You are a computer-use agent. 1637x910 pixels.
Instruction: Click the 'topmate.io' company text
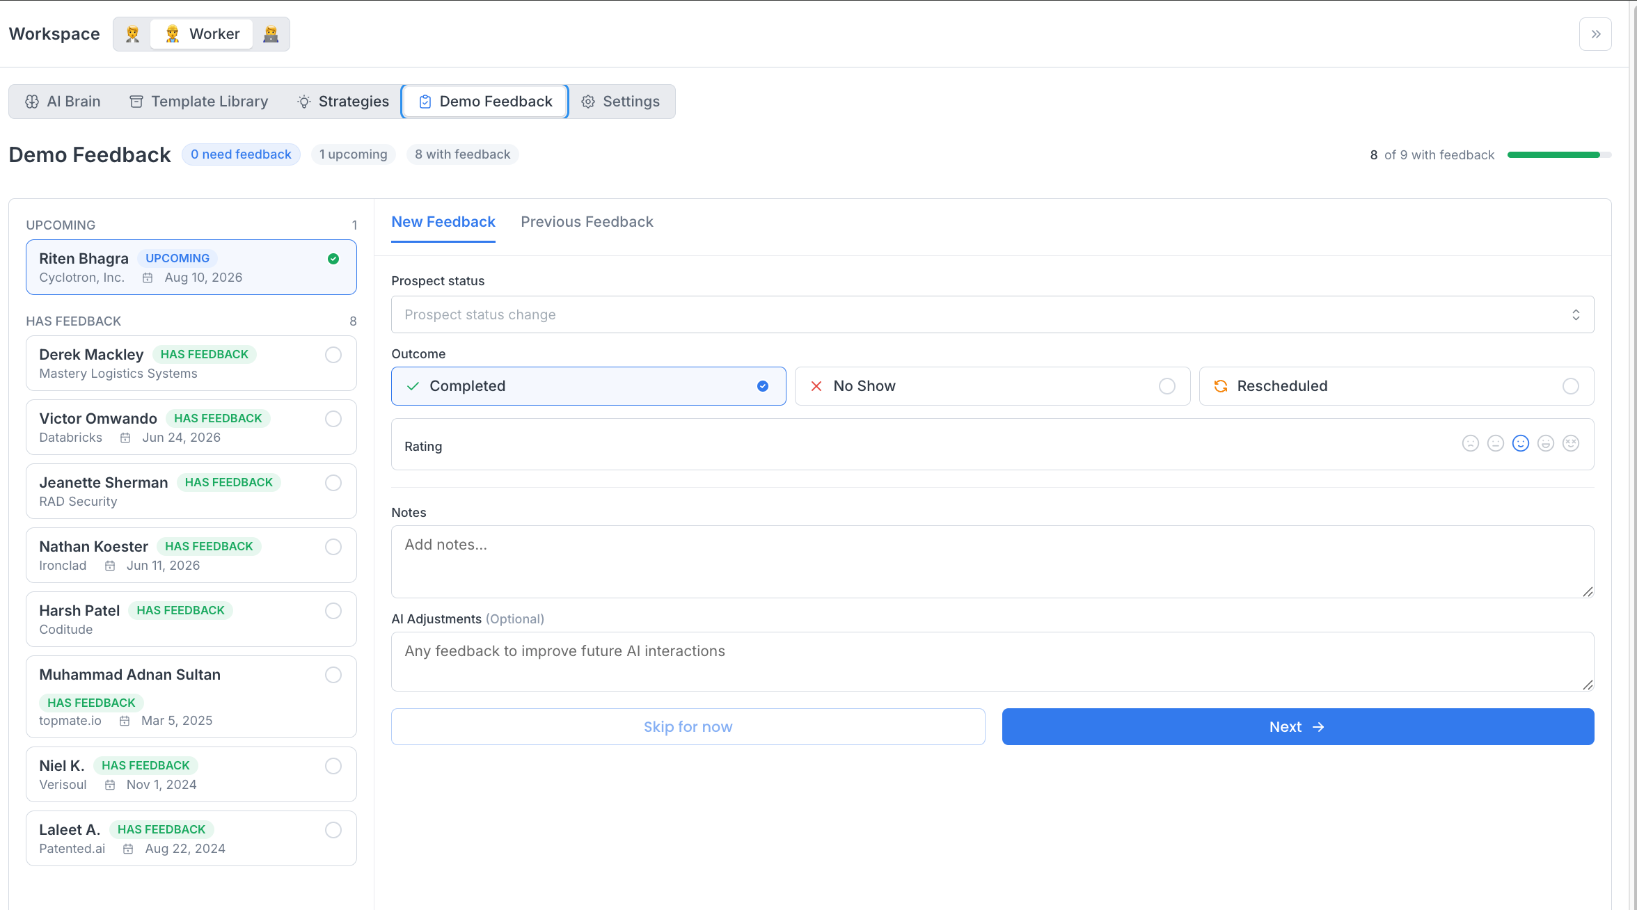tap(70, 721)
